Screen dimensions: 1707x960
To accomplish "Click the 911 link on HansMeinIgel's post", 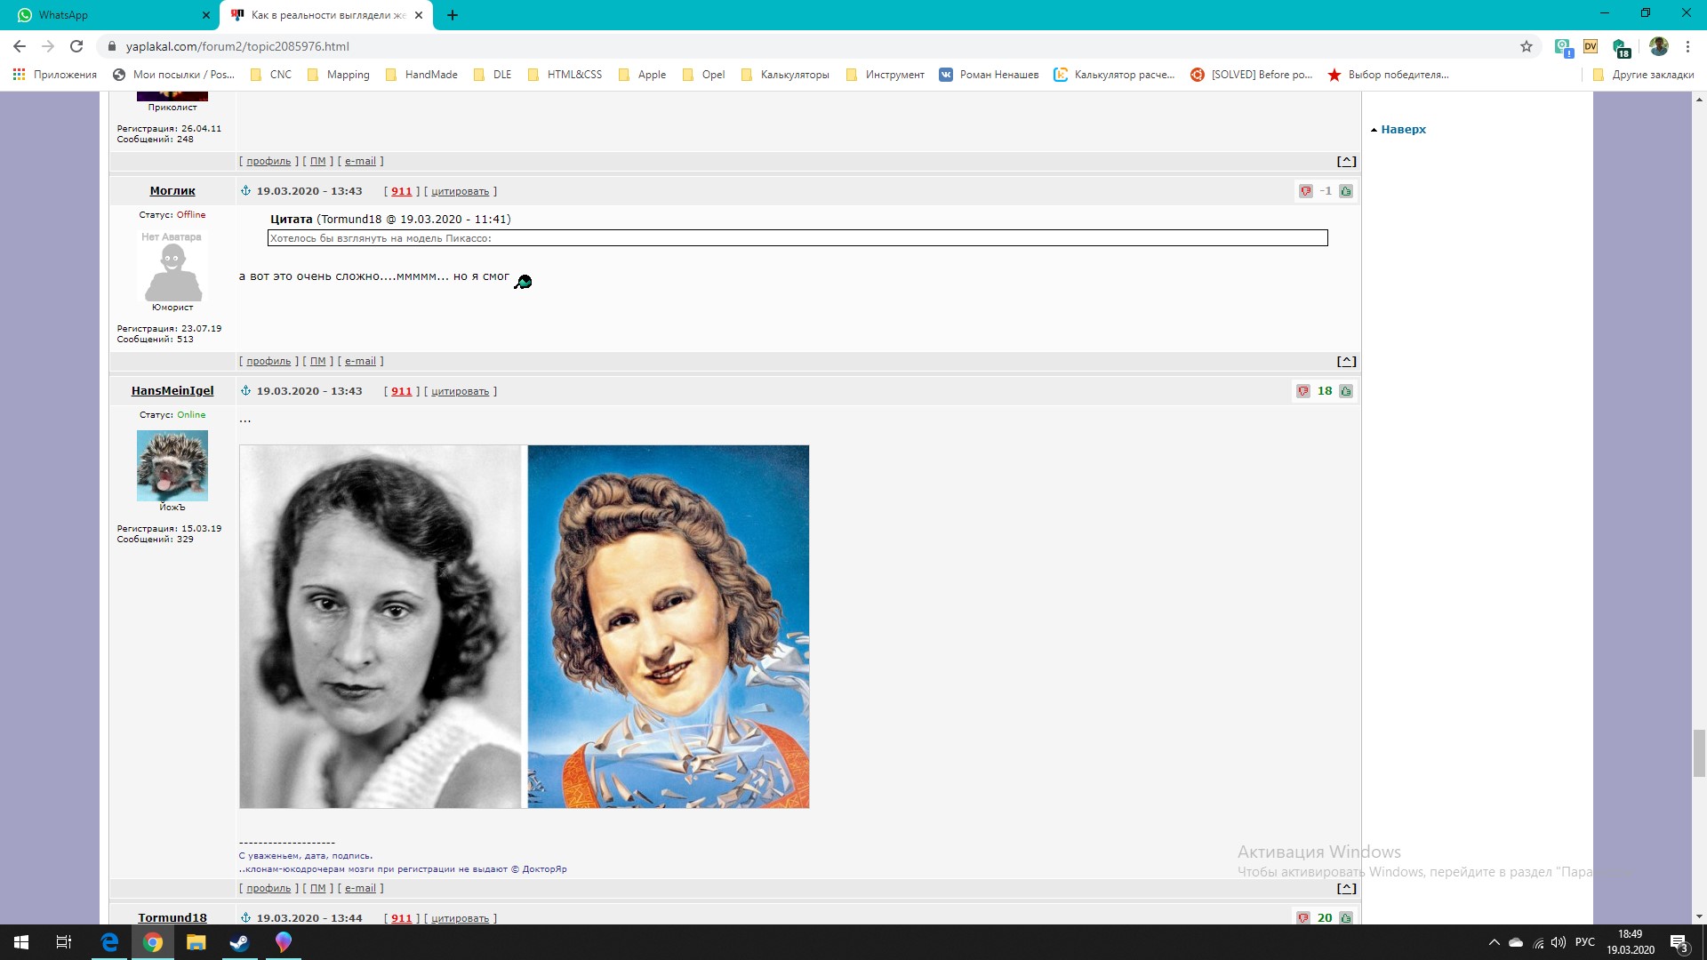I will click(402, 391).
